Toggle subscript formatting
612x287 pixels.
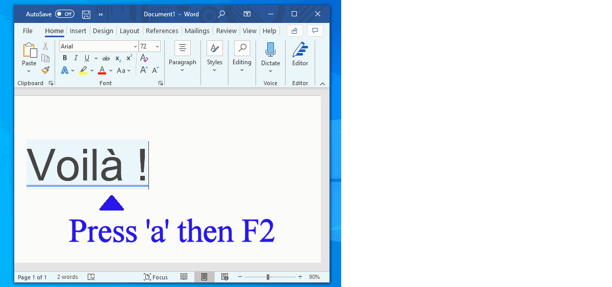pos(118,58)
